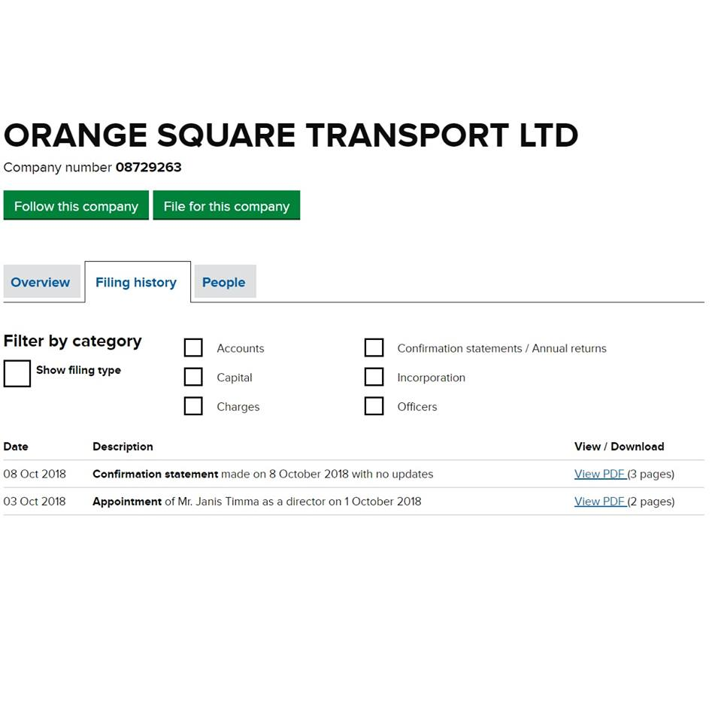Tick Confirmation statements / Annual returns checkbox
This screenshot has height=722, width=712.
point(374,347)
